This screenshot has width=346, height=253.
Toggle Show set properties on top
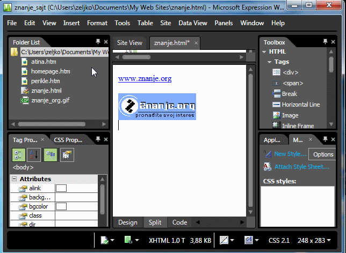coord(51,155)
